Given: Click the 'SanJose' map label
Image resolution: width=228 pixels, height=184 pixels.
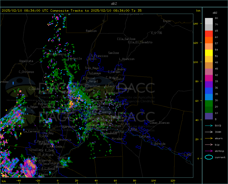Looking at the screenshot, I should pyautogui.click(x=113, y=53).
